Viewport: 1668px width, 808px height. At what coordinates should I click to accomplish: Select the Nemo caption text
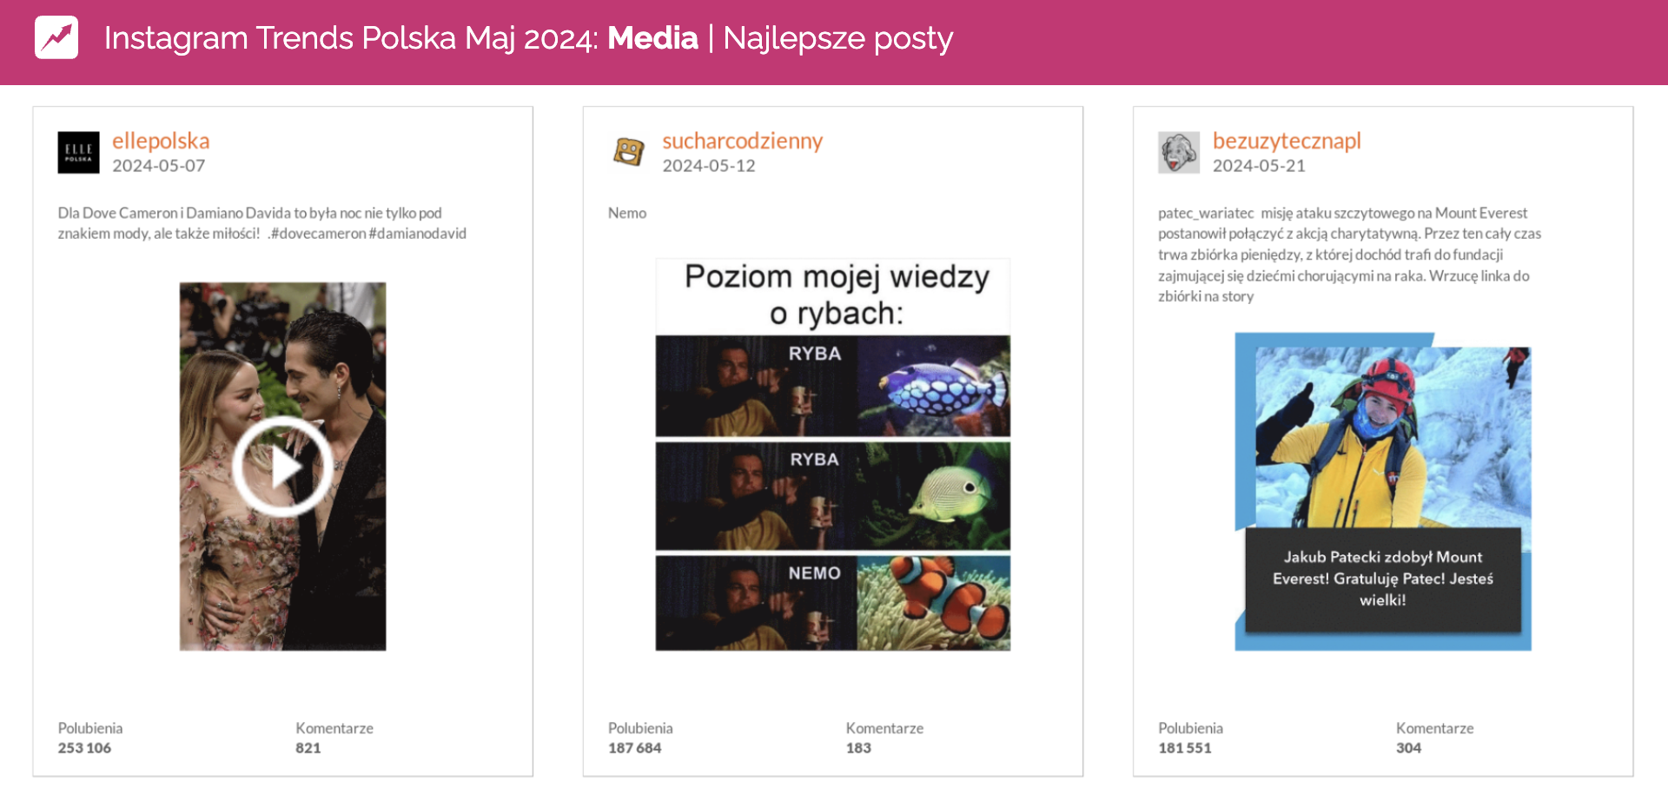click(x=626, y=212)
